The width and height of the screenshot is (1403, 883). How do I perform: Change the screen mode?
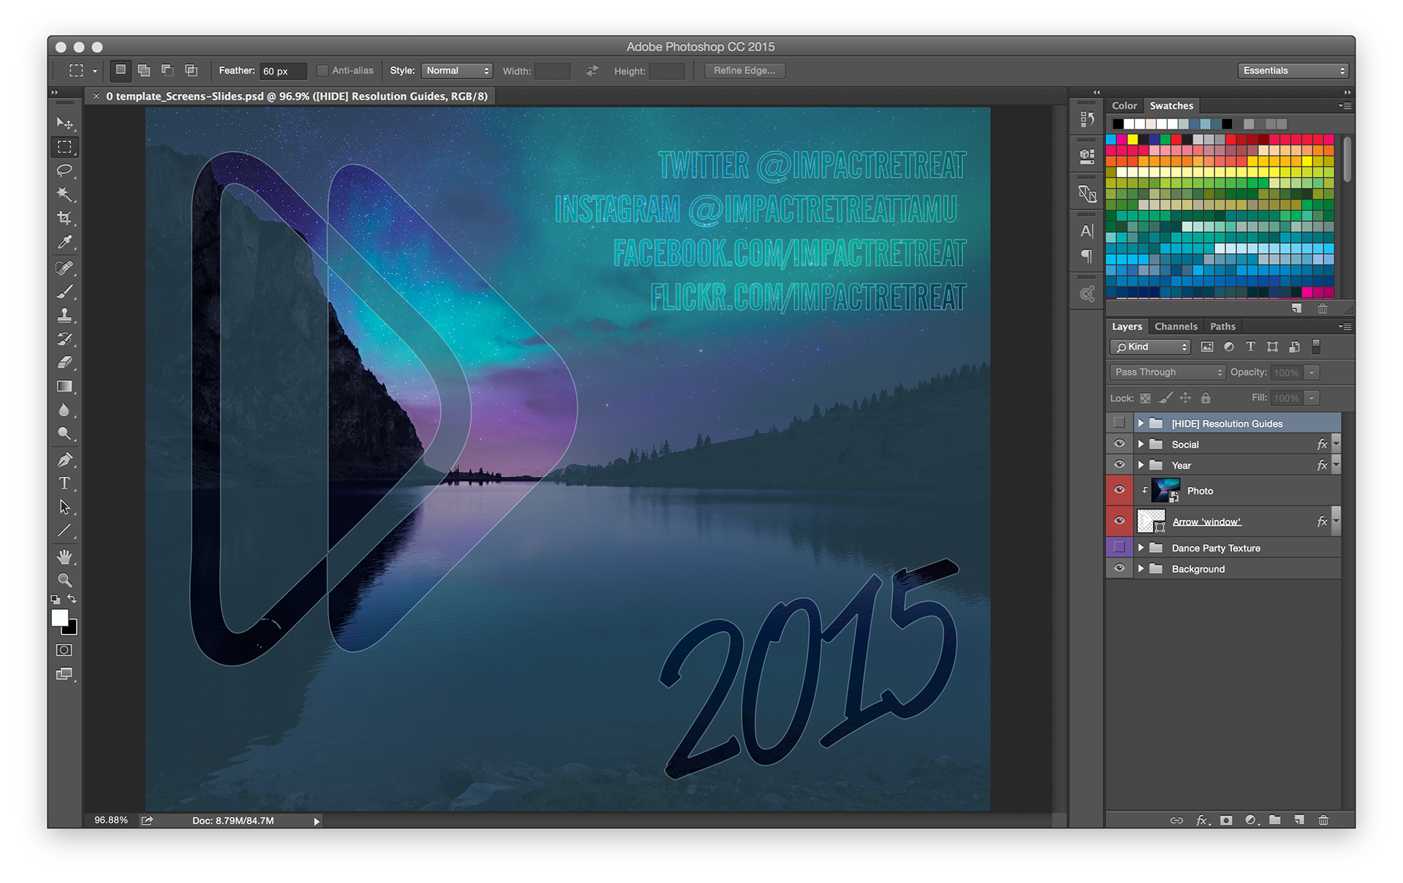64,674
